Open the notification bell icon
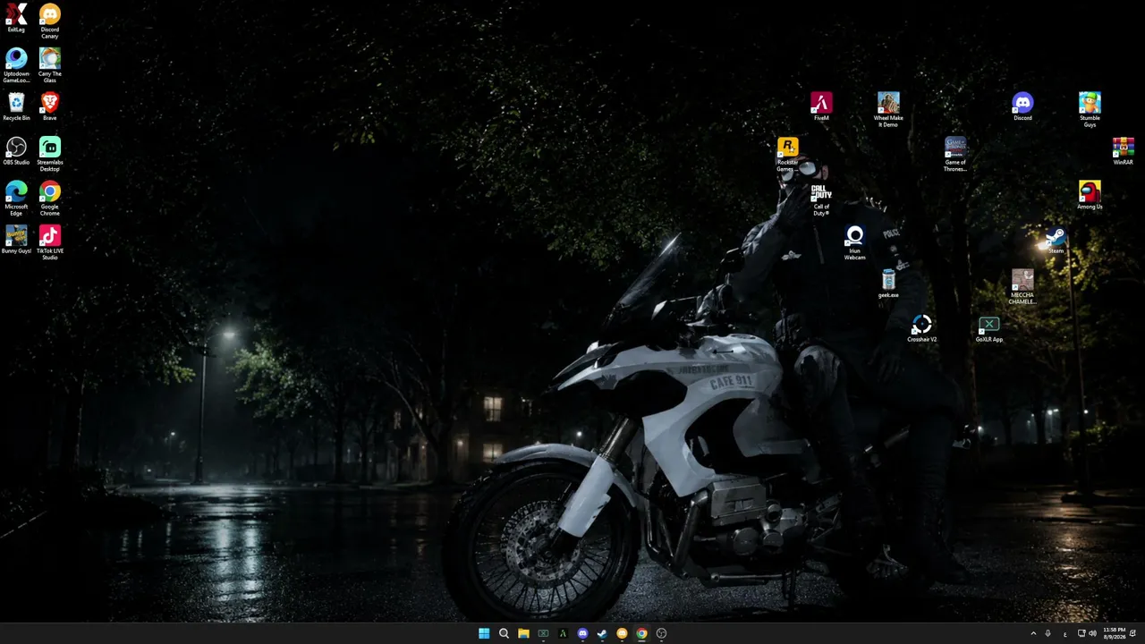The height and width of the screenshot is (644, 1145). pyautogui.click(x=1134, y=633)
